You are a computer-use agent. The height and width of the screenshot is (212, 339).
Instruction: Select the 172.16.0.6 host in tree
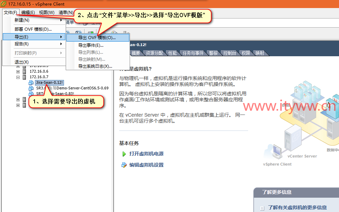pos(39,71)
